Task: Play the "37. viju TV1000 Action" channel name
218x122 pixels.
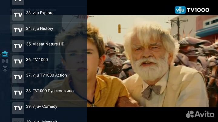Action: tap(46, 75)
